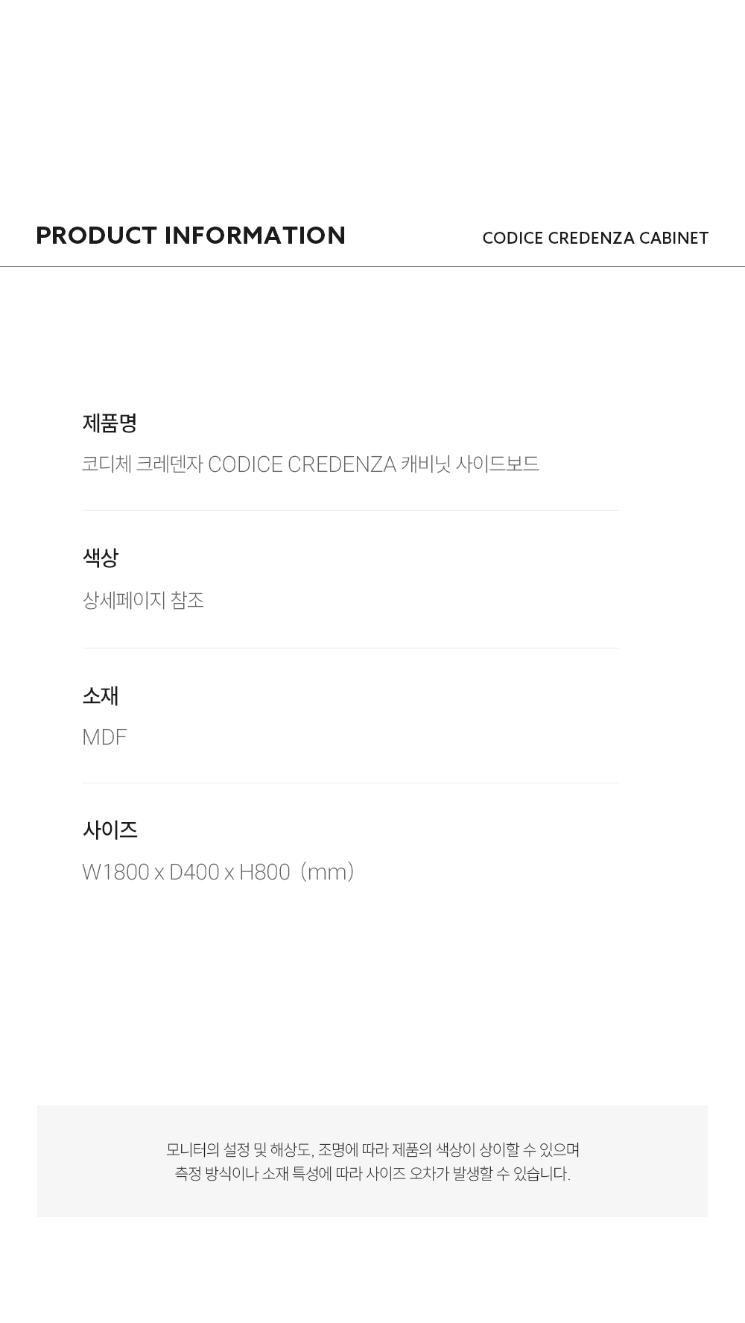Click the MDF material value
The width and height of the screenshot is (745, 1323).
click(x=104, y=737)
